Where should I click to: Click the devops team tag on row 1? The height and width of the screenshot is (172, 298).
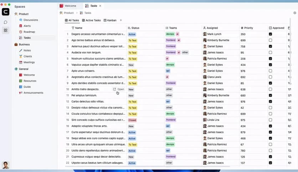[170, 34]
